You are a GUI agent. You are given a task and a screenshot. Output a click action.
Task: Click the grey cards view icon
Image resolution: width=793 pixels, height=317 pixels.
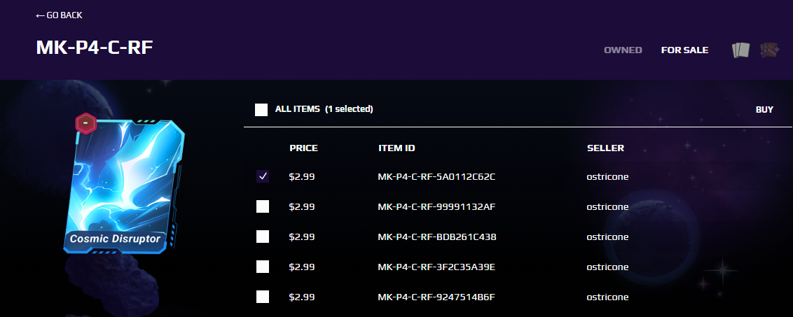[740, 50]
